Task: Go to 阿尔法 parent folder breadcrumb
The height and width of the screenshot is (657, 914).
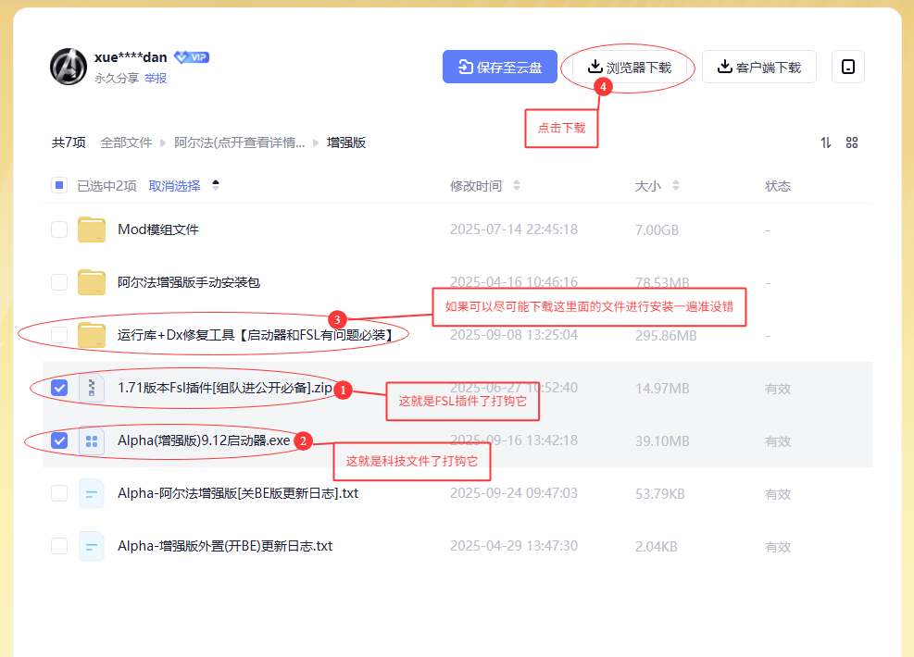Action: point(240,143)
